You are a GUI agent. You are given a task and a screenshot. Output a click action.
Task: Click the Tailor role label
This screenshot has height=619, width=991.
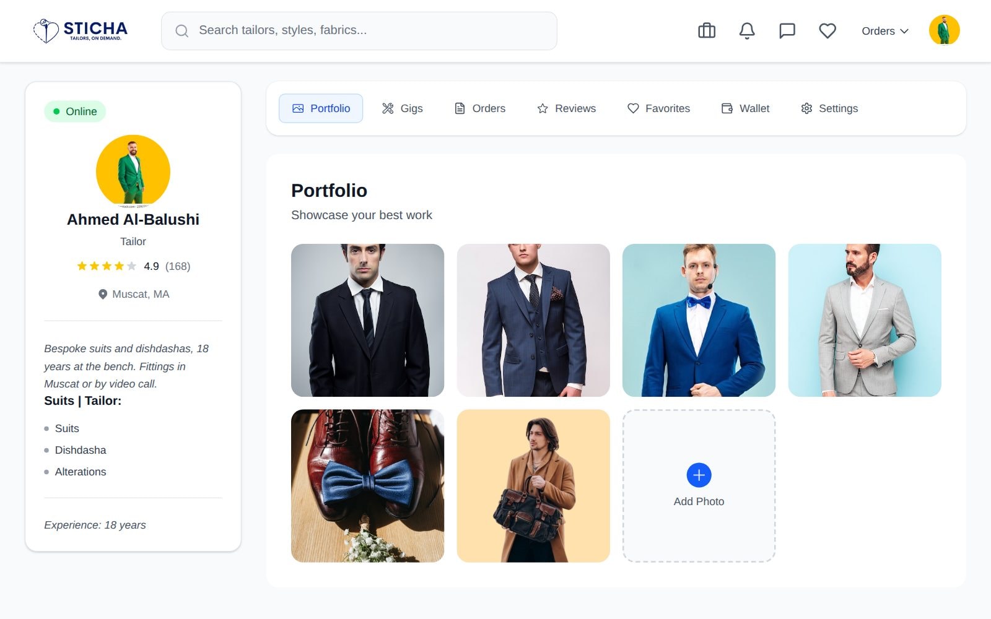133,241
